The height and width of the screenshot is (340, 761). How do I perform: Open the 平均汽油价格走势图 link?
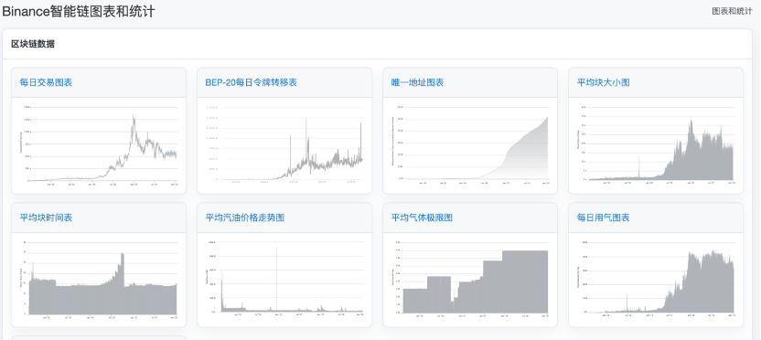pyautogui.click(x=244, y=218)
